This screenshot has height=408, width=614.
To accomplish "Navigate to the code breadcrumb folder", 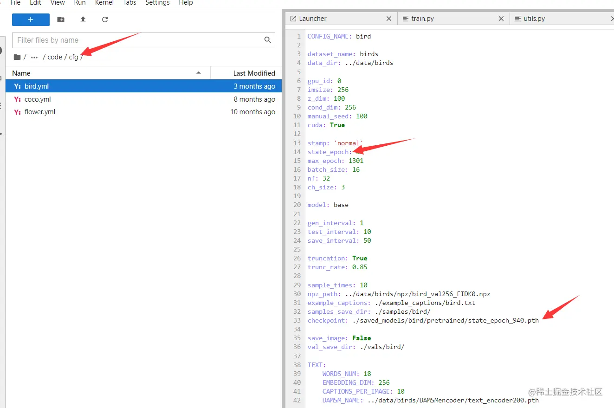I will [55, 57].
